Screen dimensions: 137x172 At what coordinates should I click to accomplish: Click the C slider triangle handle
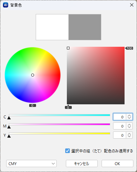(x=9, y=118)
